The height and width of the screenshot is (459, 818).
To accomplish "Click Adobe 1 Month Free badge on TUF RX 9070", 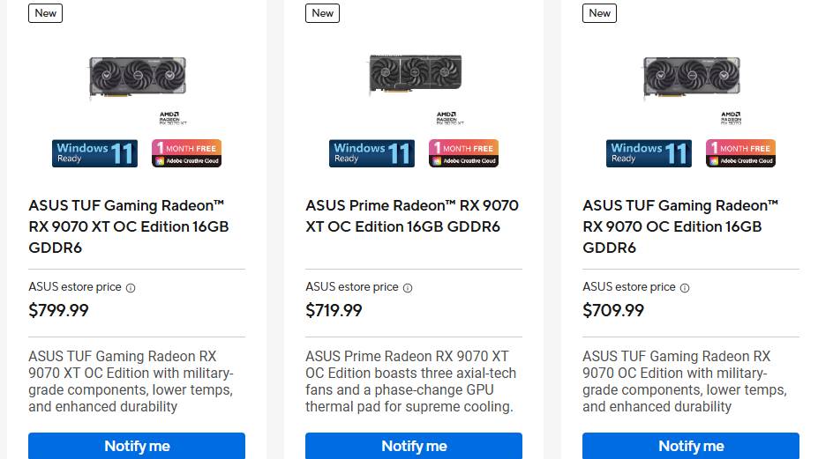I will point(740,153).
